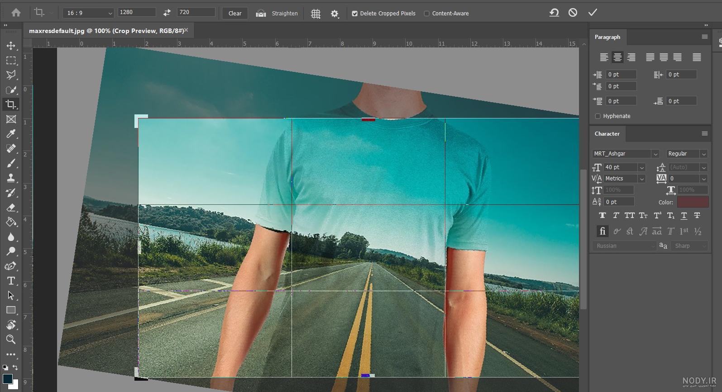Open the Sharp anti-aliasing dropdown
This screenshot has width=722, height=392.
[690, 246]
